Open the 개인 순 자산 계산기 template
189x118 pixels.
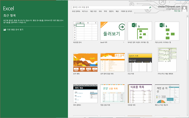[167, 94]
